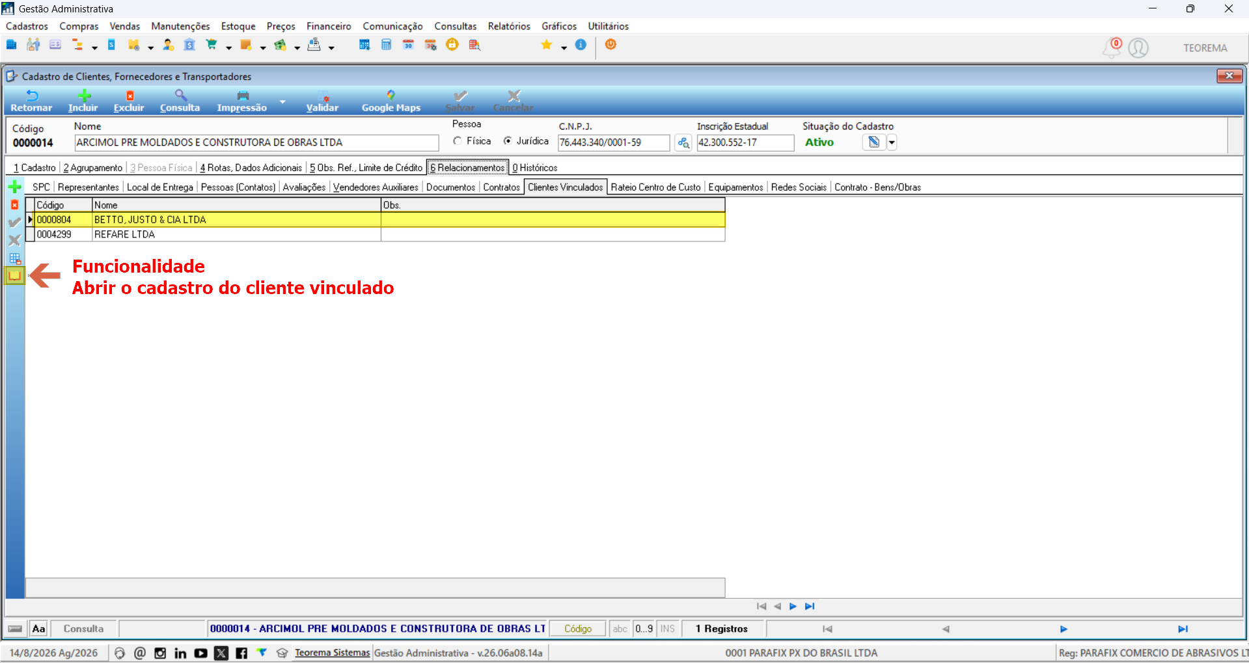Open the calculator icon in the main toolbar
1249x663 pixels.
(386, 45)
